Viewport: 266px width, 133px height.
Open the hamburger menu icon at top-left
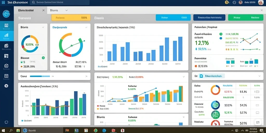click(x=3, y=2)
